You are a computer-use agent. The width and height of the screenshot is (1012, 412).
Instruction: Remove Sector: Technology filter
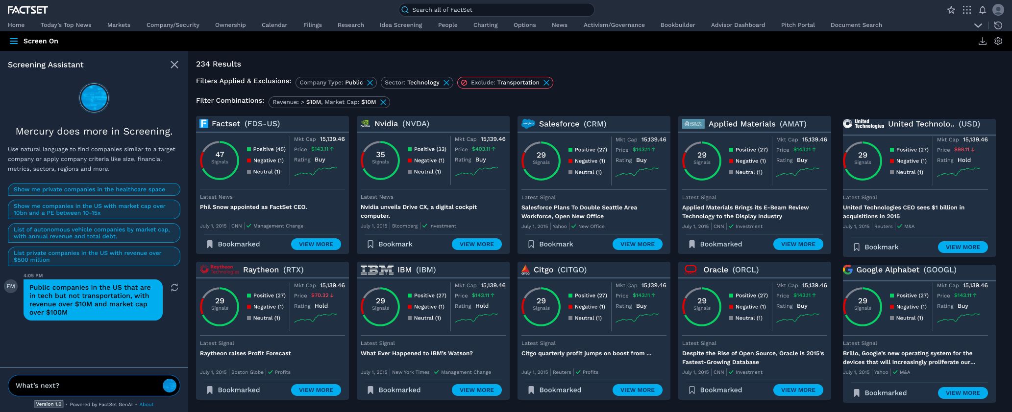[446, 83]
